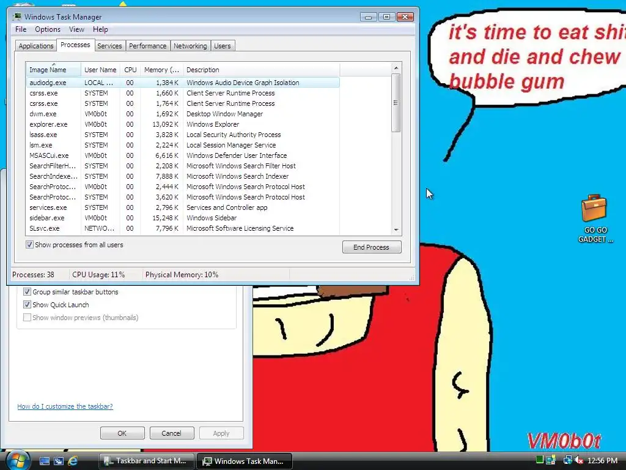Sort by Image Name column header
The height and width of the screenshot is (470, 626).
tap(54, 70)
